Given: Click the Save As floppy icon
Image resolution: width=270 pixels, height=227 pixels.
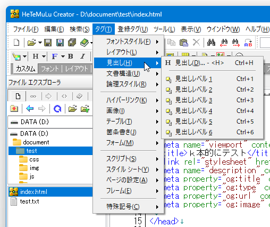Looking at the screenshot, I should [x=60, y=43].
